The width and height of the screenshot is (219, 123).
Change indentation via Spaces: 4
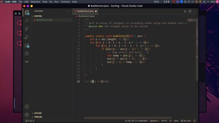[154, 121]
